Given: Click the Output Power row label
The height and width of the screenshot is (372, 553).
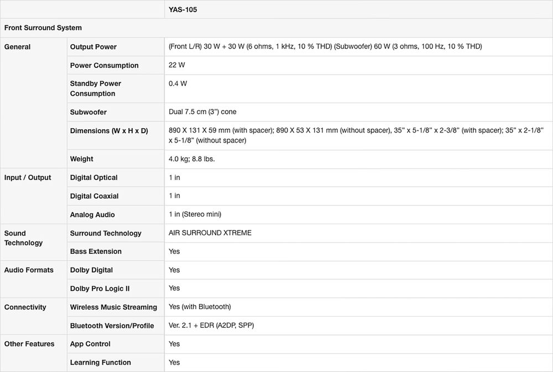Looking at the screenshot, I should click(93, 47).
